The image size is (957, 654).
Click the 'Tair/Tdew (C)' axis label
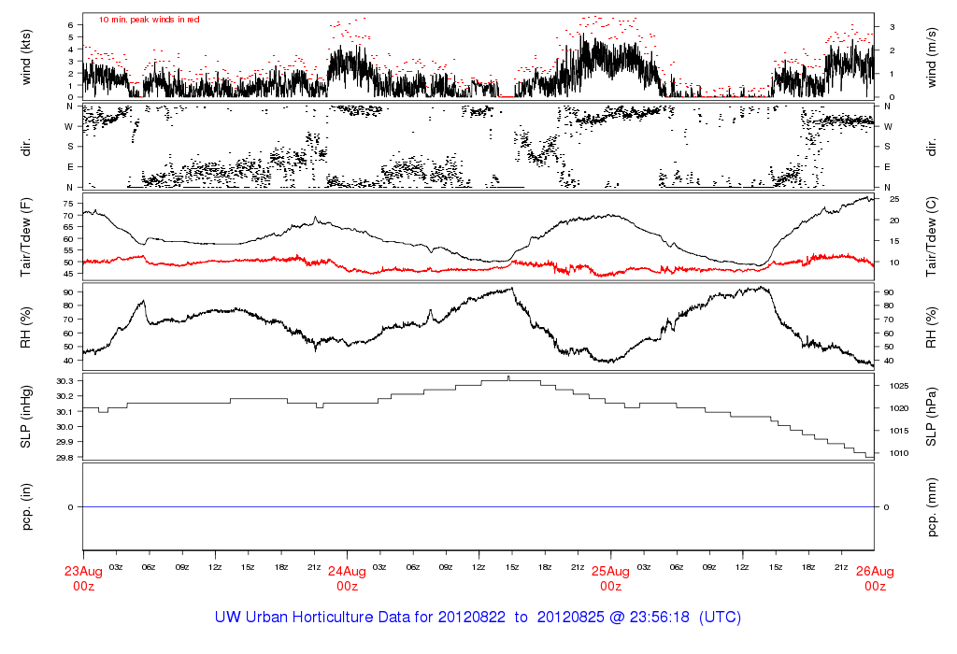point(932,236)
